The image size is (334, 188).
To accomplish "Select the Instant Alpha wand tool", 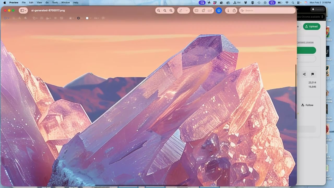I will pos(14,18).
